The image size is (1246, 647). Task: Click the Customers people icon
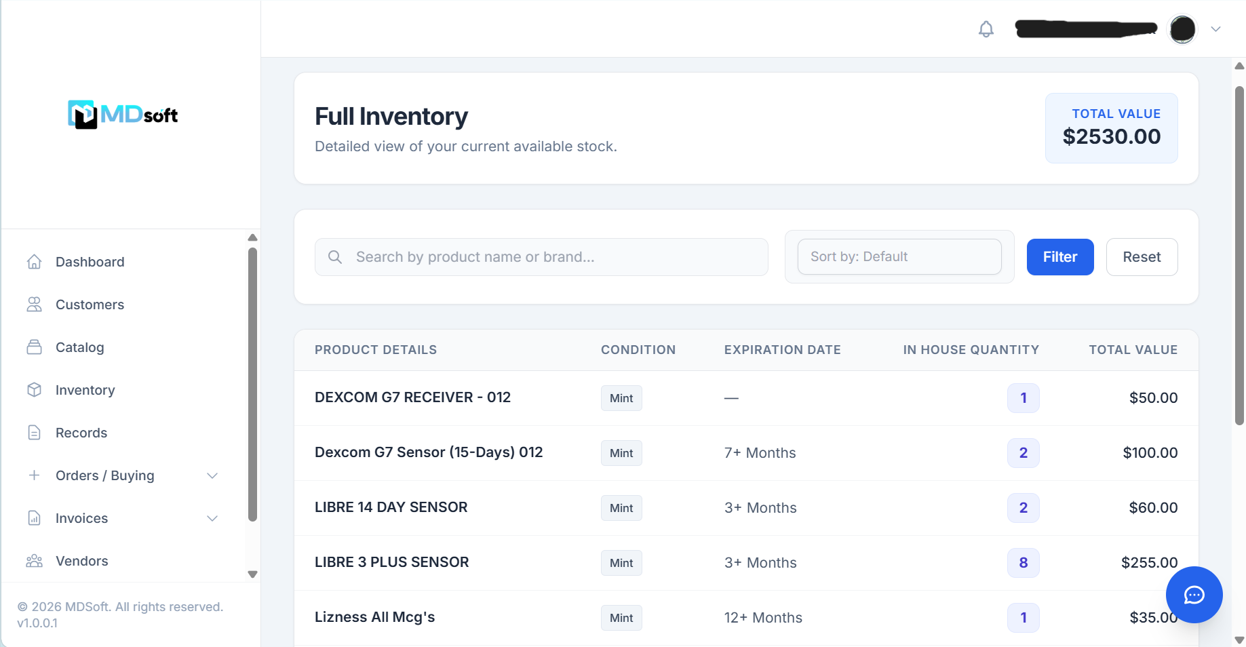pos(35,305)
